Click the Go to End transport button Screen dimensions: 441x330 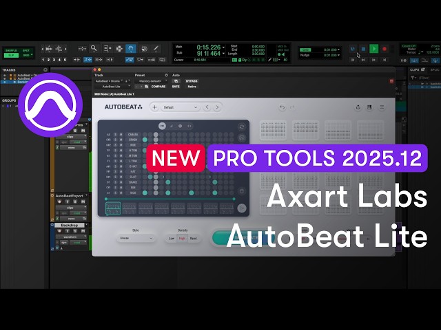[384, 60]
